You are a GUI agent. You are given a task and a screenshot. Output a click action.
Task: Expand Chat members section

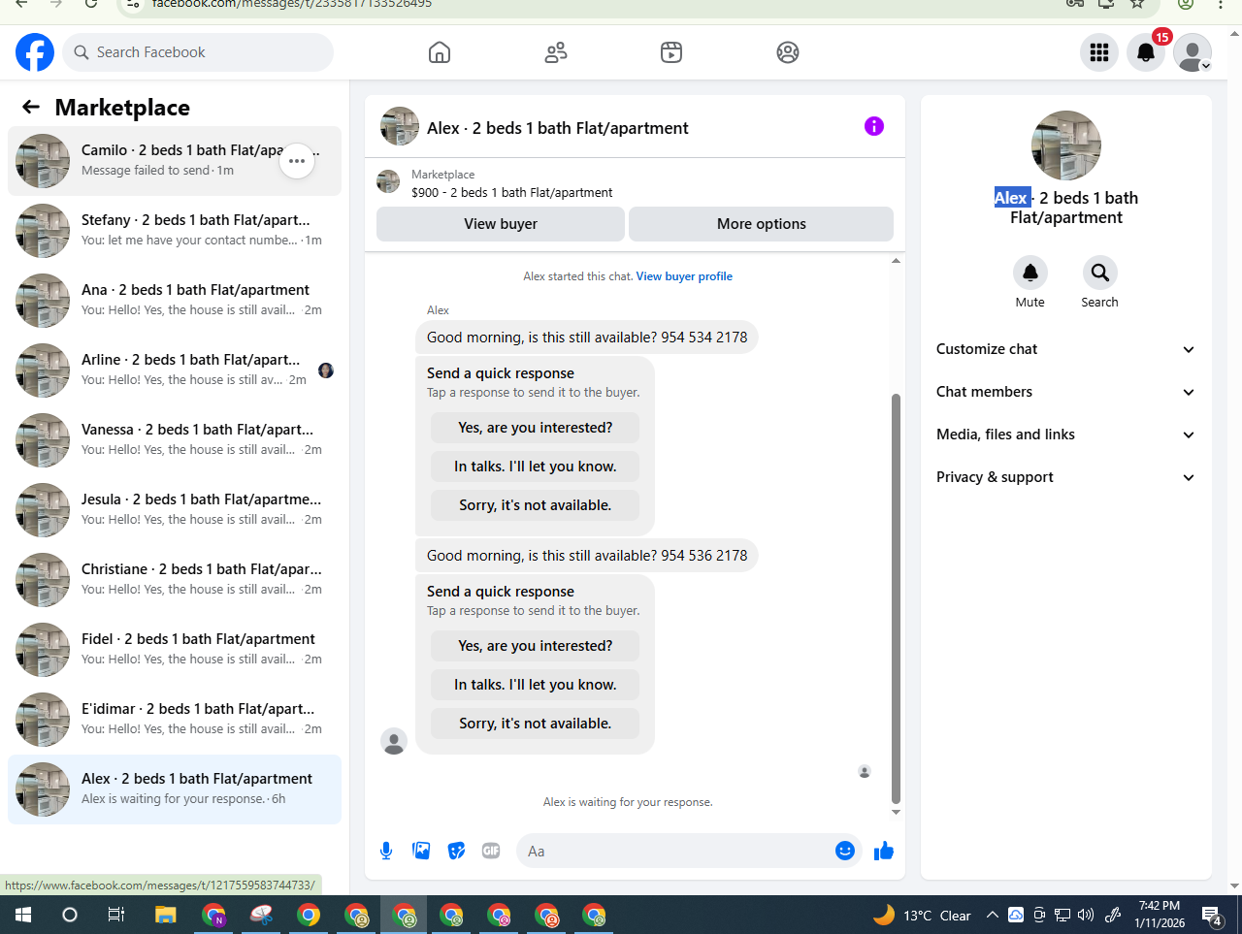(x=1065, y=392)
